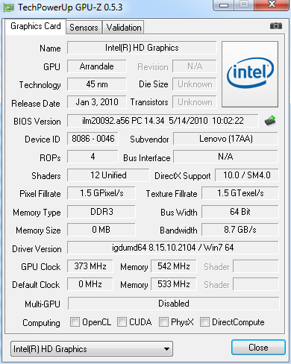291x364 pixels.
Task: Click the Memory Size field 0 MB
Action: click(x=101, y=230)
